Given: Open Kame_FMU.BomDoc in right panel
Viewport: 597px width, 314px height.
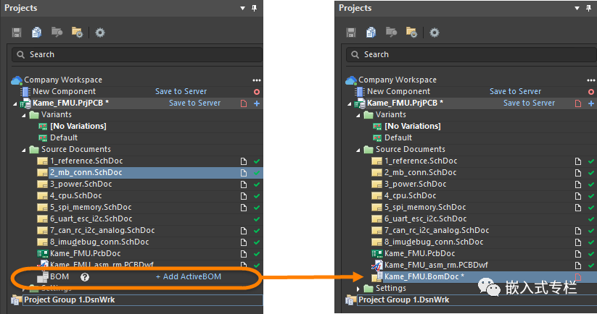Looking at the screenshot, I should pos(424,277).
